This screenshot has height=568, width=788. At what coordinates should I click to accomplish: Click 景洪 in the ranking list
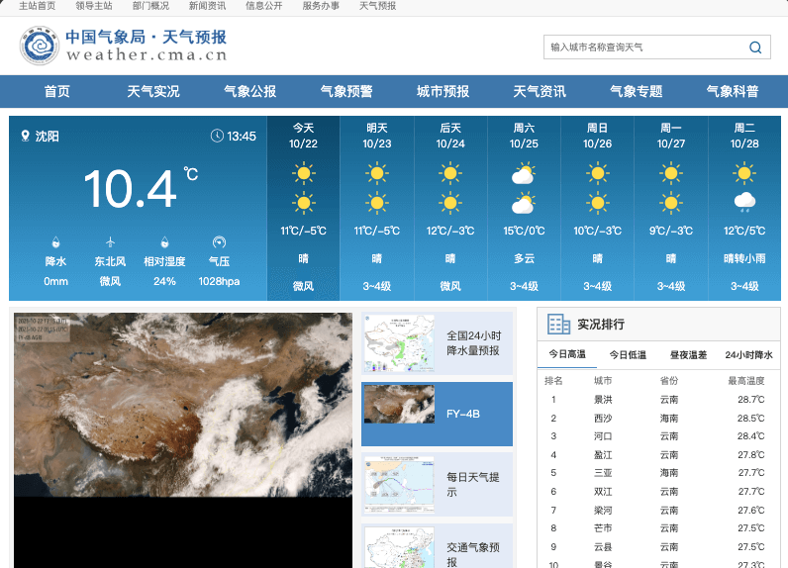[603, 400]
